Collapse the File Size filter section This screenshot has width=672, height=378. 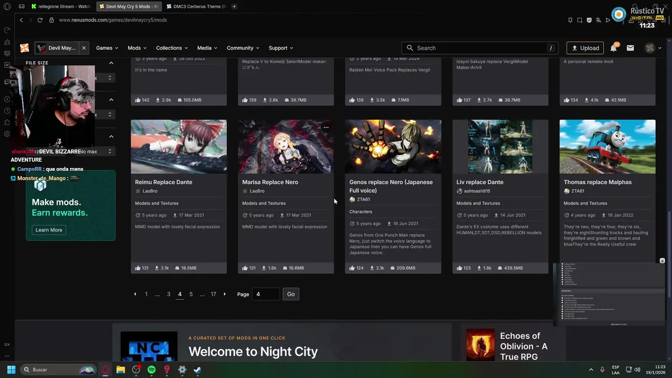(x=111, y=63)
